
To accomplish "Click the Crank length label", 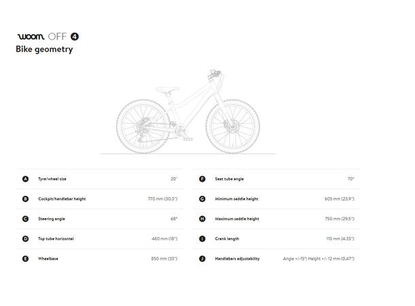I will 227,239.
